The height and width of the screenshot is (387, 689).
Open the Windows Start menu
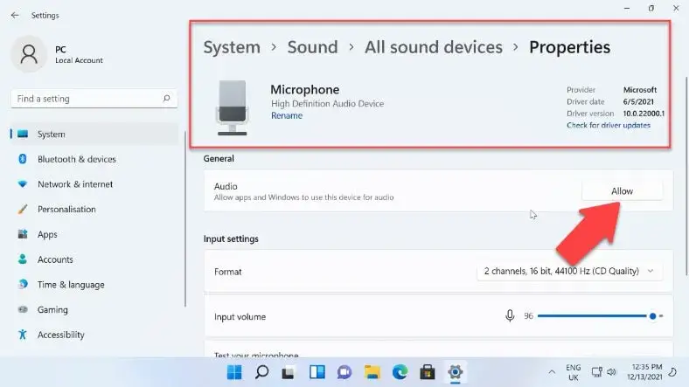click(235, 372)
